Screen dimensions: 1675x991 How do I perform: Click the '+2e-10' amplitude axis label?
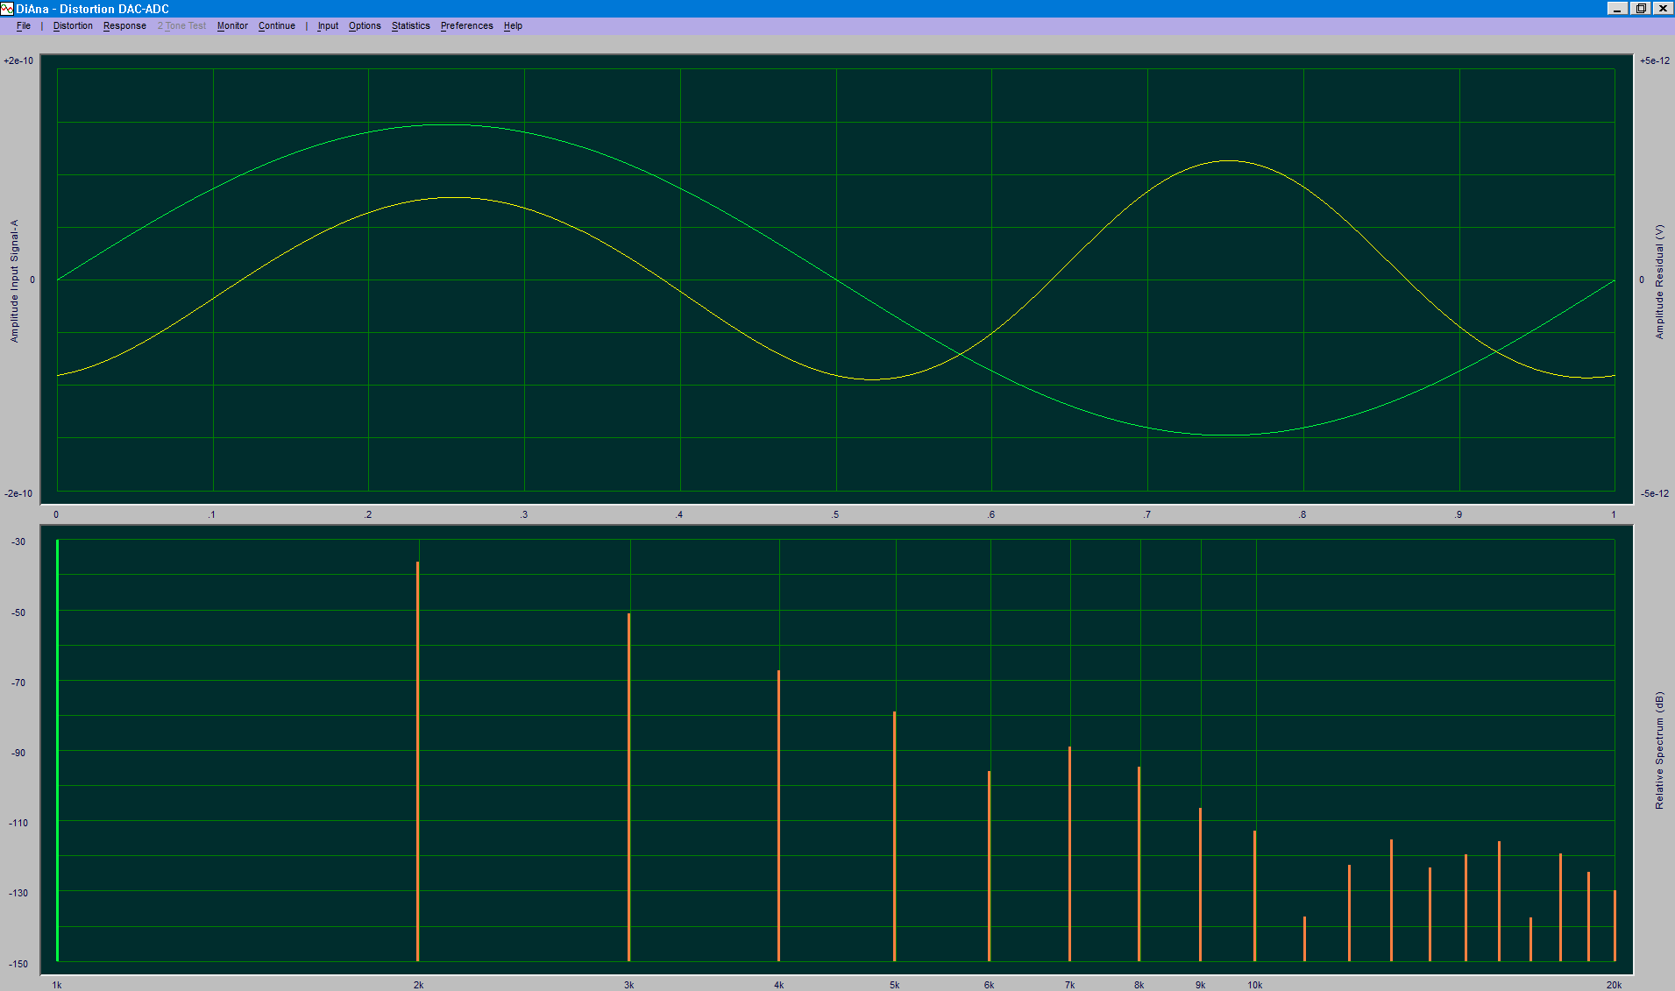[x=18, y=60]
